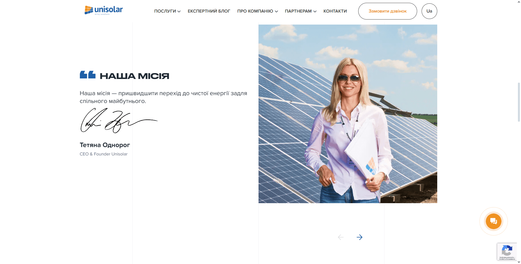Expand the ПРО КОМПАНІЮ dropdown chevron
The height and width of the screenshot is (264, 521).
coord(276,11)
